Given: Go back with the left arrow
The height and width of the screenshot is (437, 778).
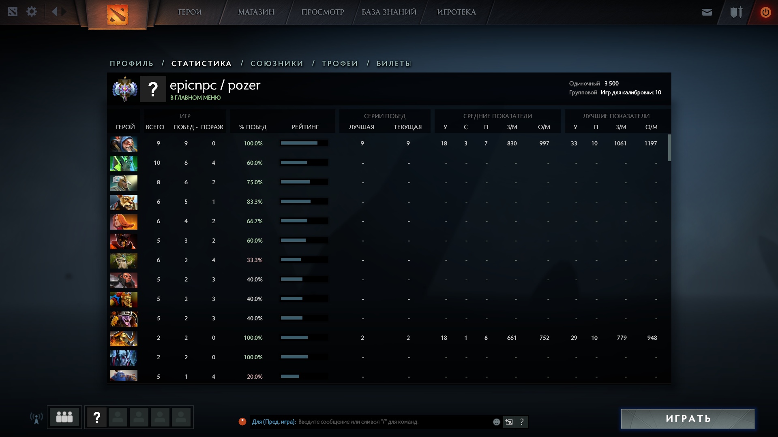Looking at the screenshot, I should pos(54,12).
